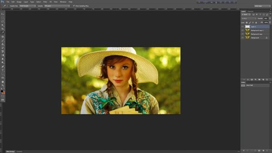Click the layer Opacity value field
Viewport: 272px width, 153px height.
[266, 18]
